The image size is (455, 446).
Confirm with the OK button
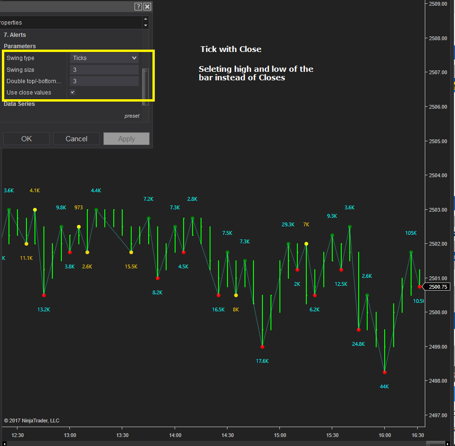click(26, 139)
